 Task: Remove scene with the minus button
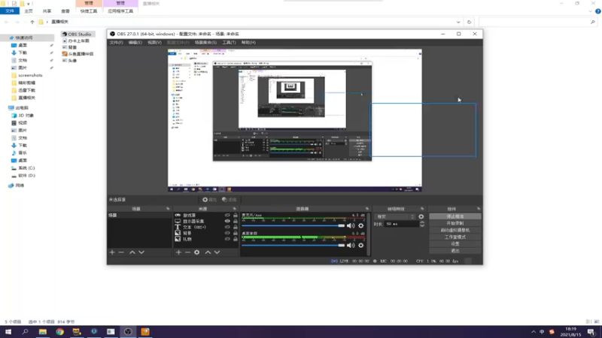[121, 252]
